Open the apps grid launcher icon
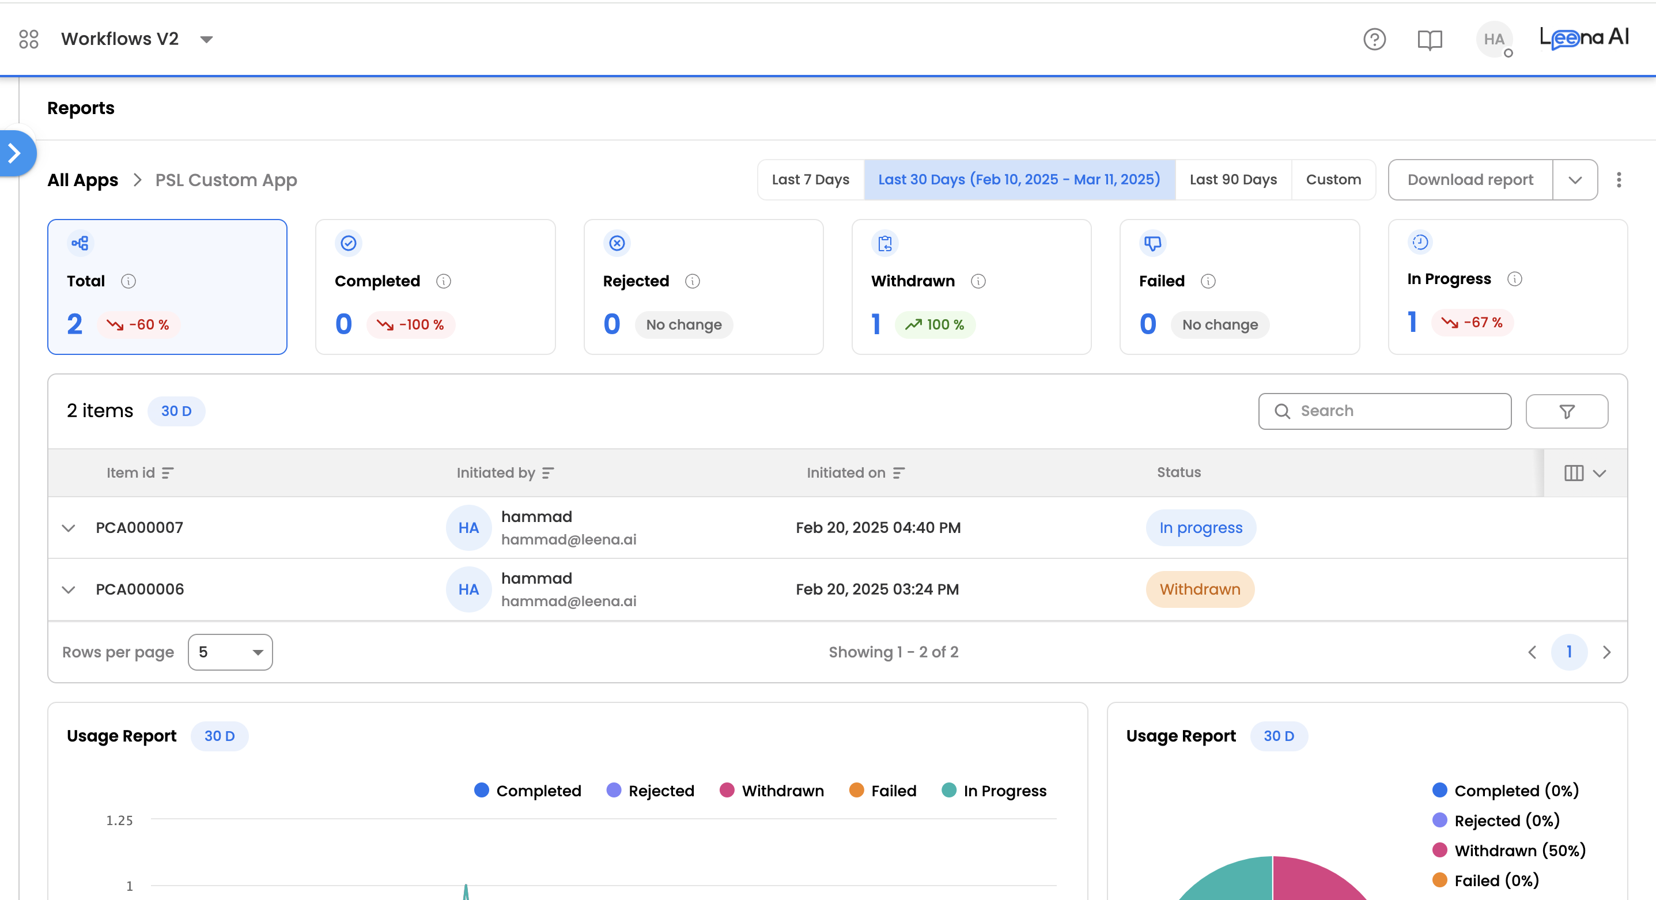This screenshot has height=900, width=1656. (x=28, y=39)
